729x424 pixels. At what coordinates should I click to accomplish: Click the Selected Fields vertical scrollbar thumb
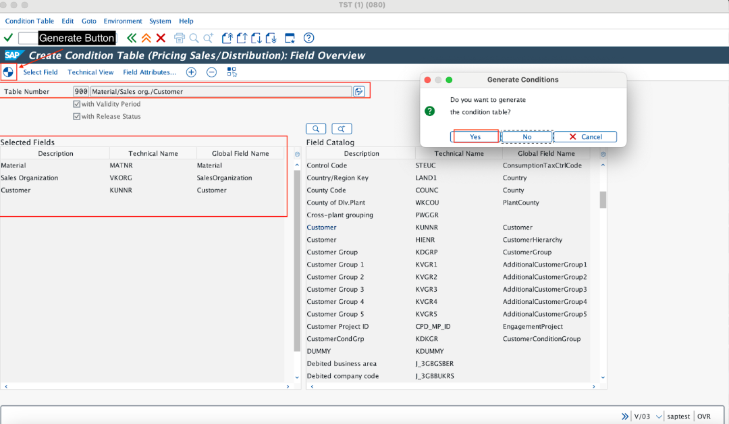point(297,261)
